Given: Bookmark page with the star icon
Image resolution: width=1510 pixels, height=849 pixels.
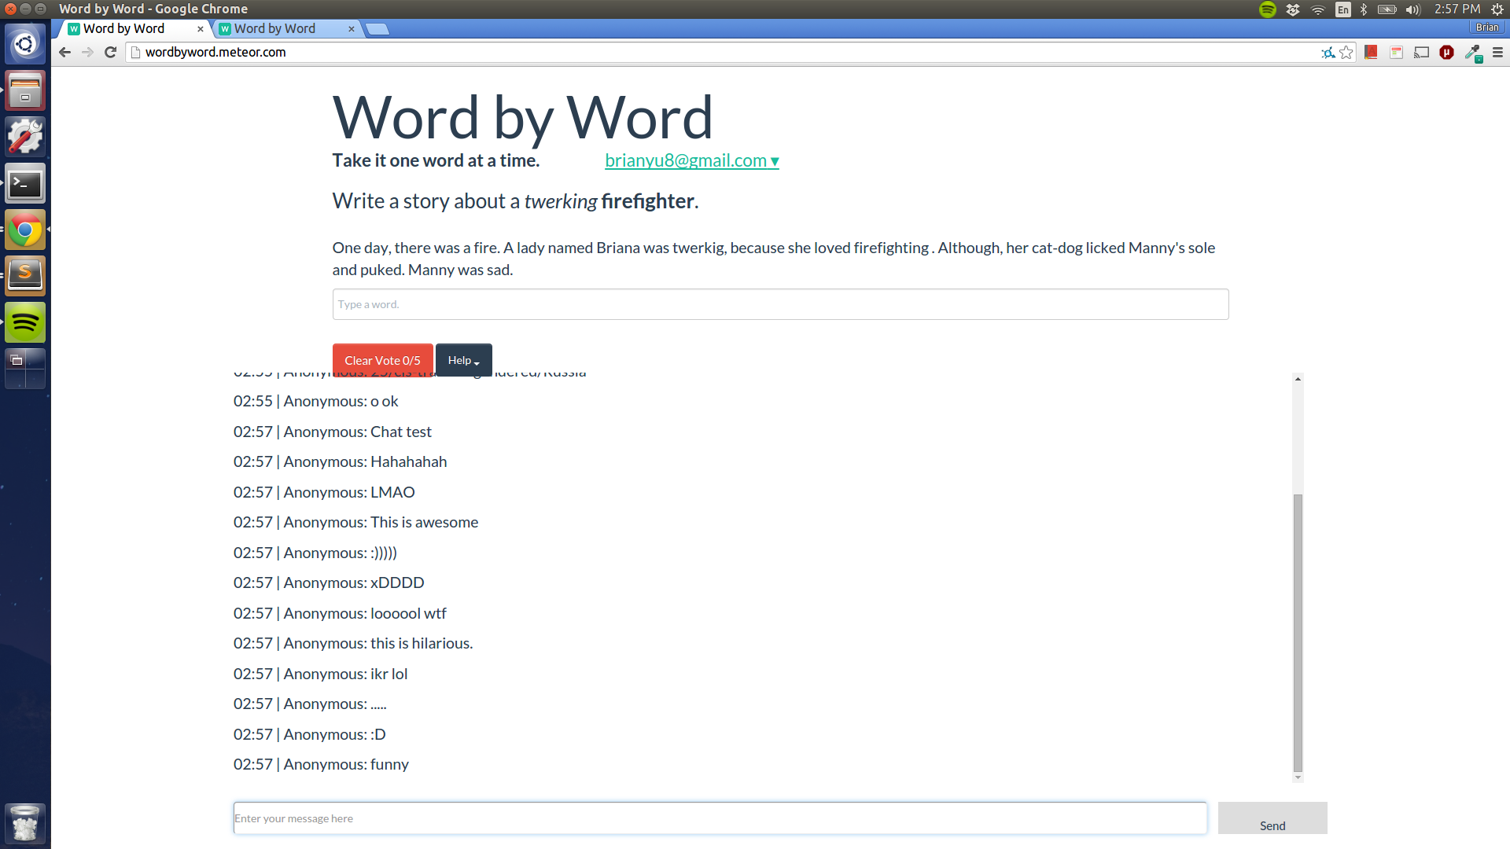Looking at the screenshot, I should point(1346,53).
